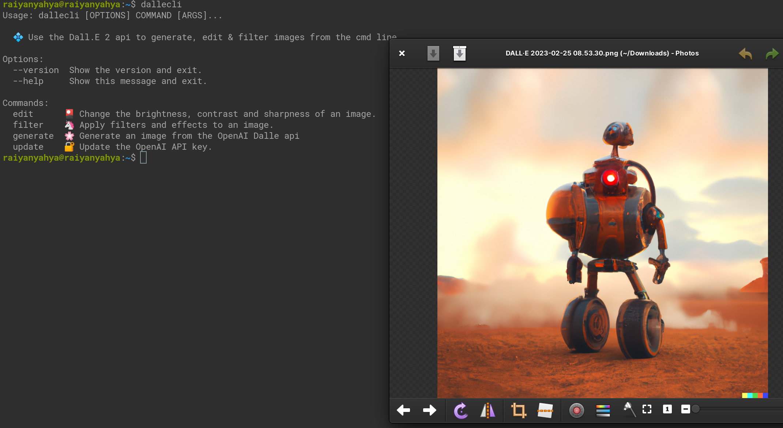Open the color Adjust tool
The height and width of the screenshot is (428, 783).
(603, 410)
